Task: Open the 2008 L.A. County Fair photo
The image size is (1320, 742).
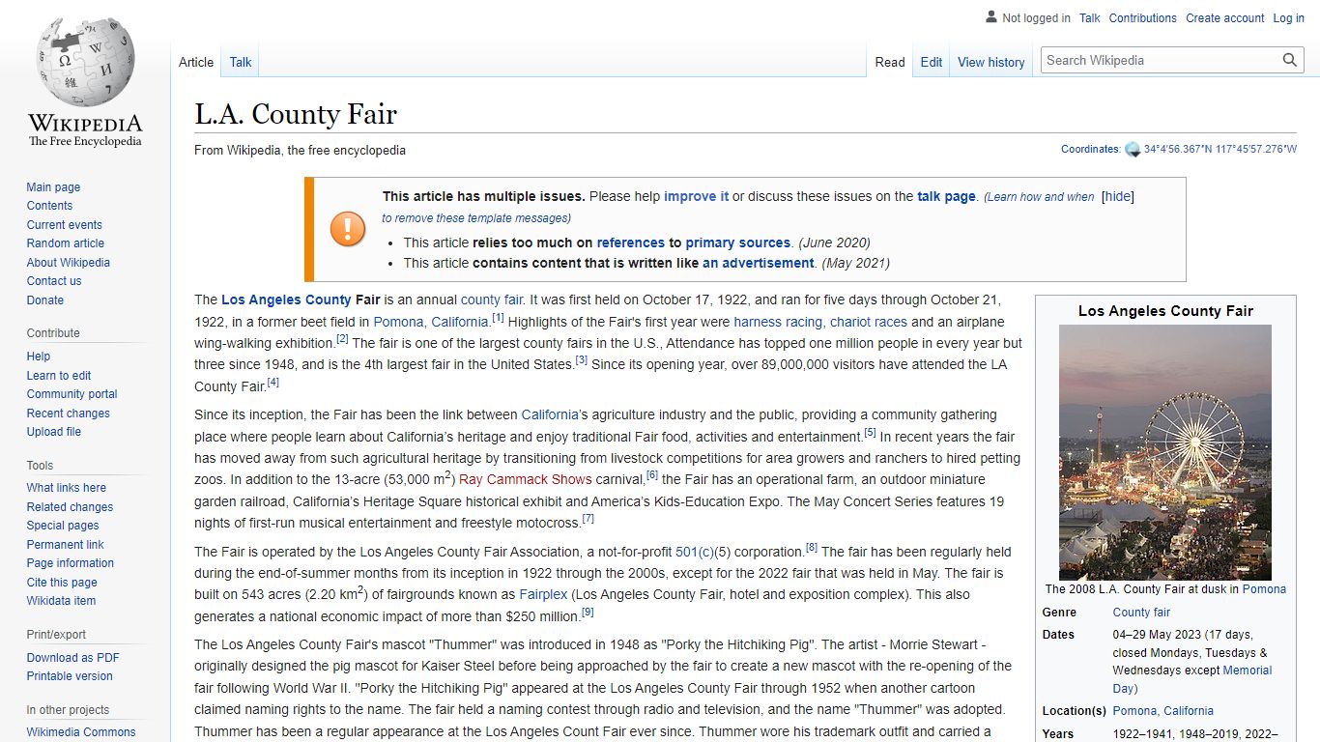Action: coord(1165,452)
